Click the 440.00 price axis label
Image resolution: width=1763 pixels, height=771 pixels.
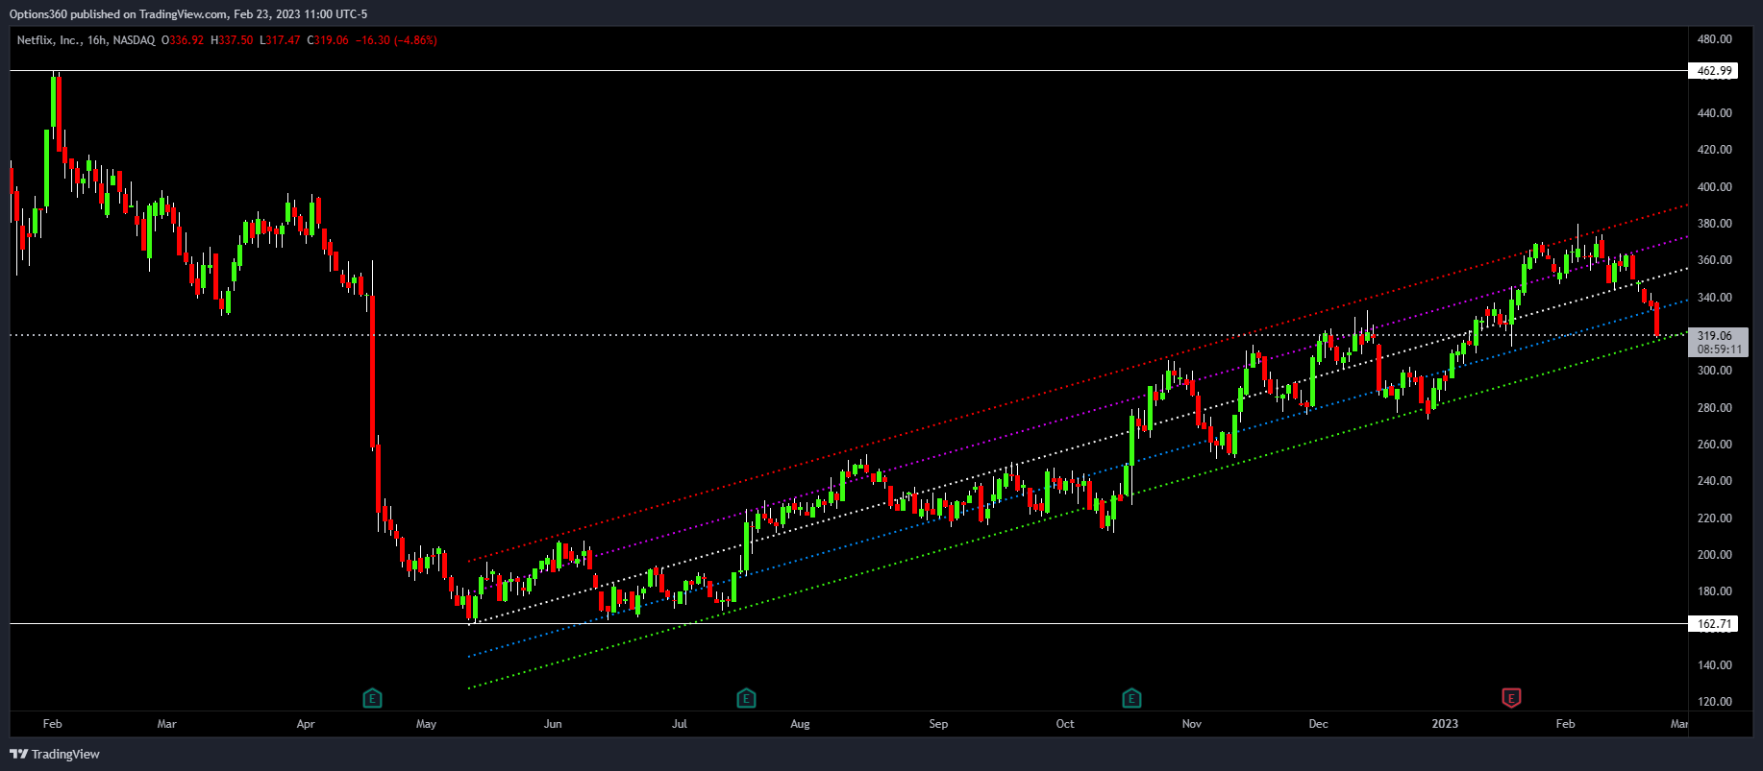pos(1714,113)
